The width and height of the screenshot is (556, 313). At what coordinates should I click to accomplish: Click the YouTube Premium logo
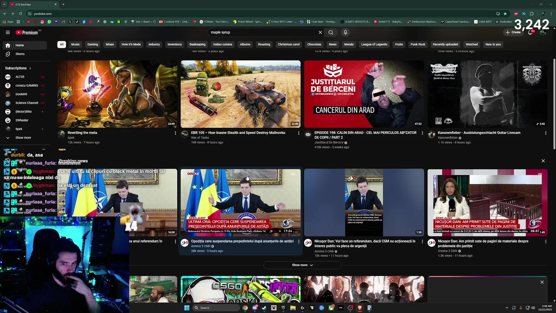[x=27, y=32]
